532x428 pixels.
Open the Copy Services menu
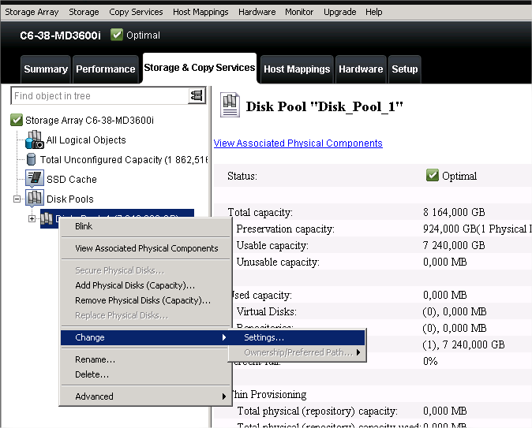[x=136, y=12]
